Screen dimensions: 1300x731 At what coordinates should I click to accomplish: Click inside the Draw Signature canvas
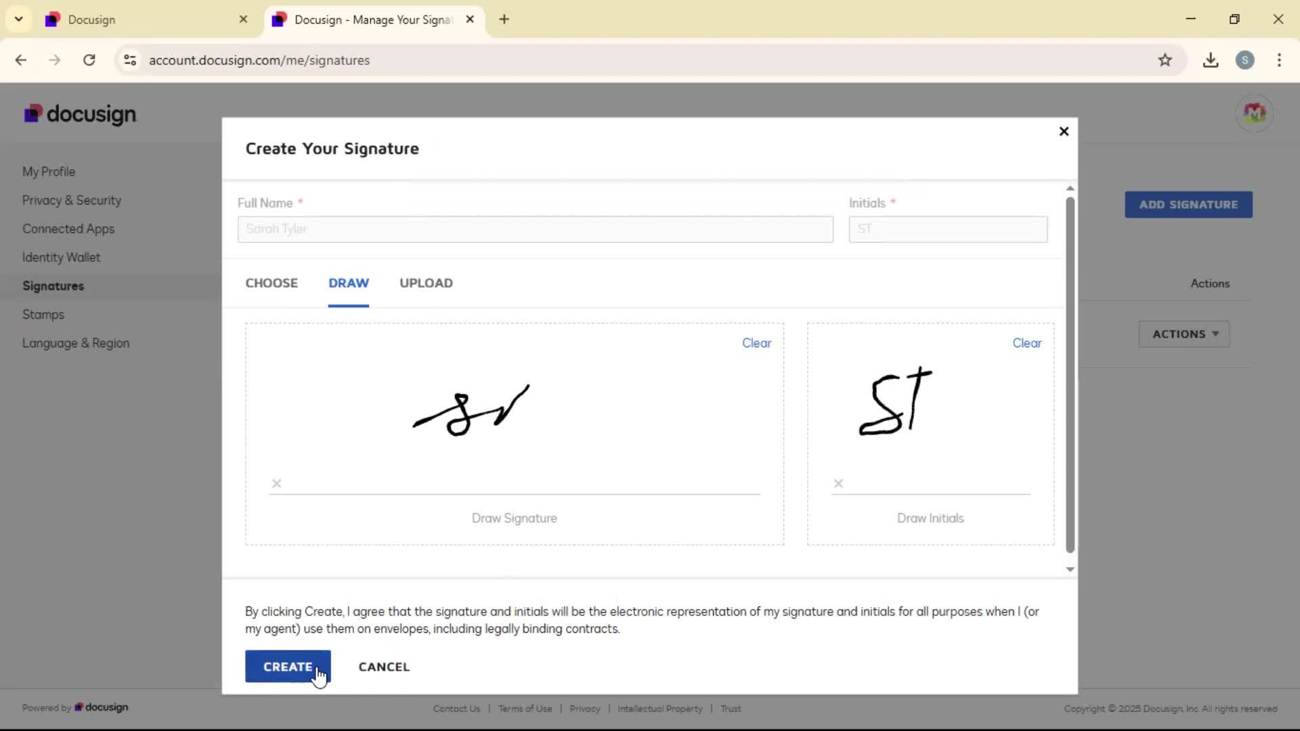coord(515,434)
